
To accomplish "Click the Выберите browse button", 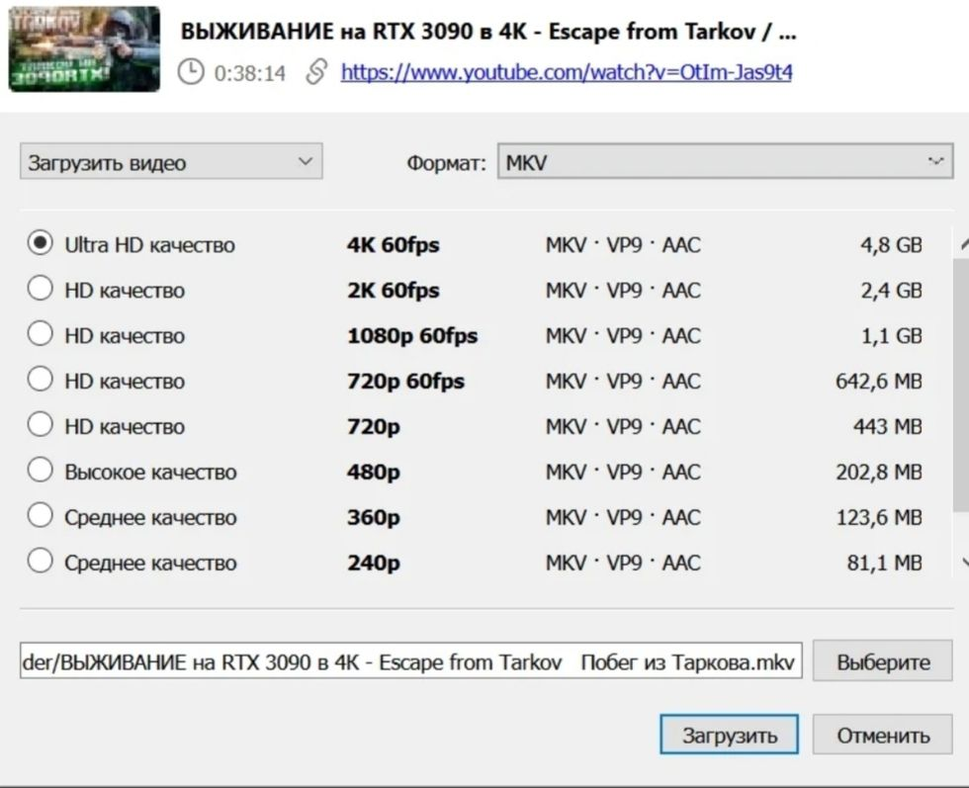I will 882,661.
